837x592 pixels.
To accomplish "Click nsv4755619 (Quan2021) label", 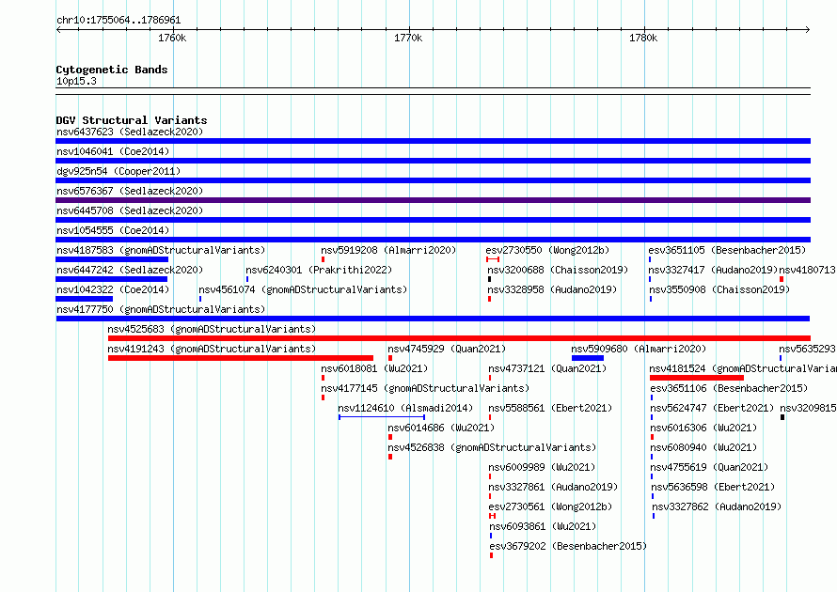I will 709,467.
